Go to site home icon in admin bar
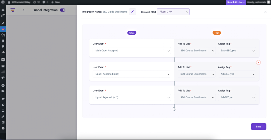The height and width of the screenshot is (140, 271). pos(9,2)
